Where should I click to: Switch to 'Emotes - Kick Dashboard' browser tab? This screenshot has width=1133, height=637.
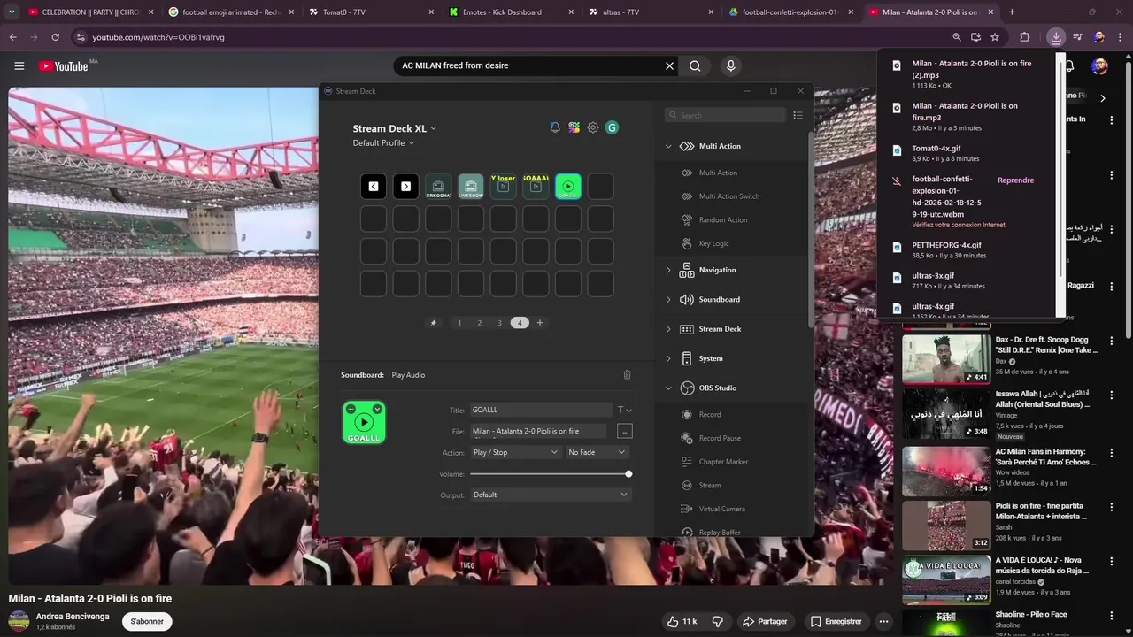512,12
